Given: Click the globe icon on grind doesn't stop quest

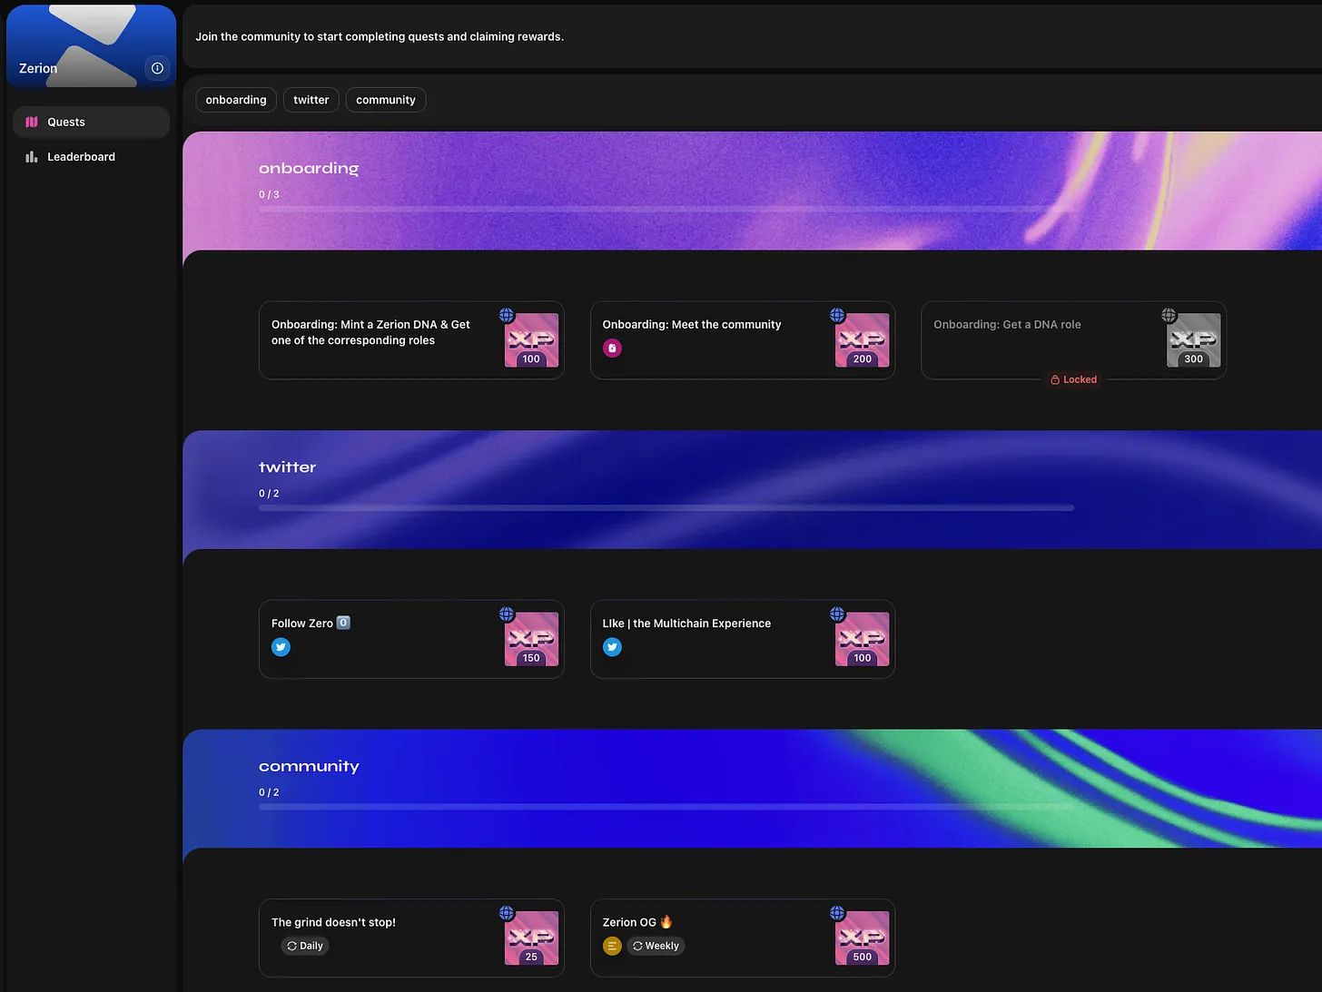Looking at the screenshot, I should [x=507, y=913].
